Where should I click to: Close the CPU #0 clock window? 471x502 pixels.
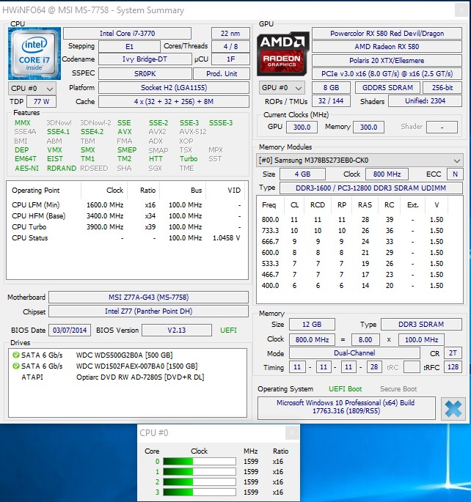(x=292, y=433)
